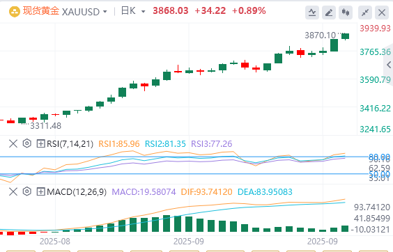Image resolution: width=393 pixels, height=252 pixels.
Task: Remove the RSI indicator panel
Action: coord(13,144)
